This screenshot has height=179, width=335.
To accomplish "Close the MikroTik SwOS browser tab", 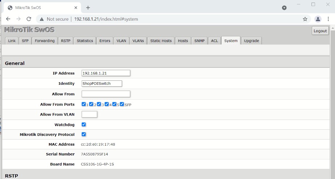I will pyautogui.click(x=76, y=8).
